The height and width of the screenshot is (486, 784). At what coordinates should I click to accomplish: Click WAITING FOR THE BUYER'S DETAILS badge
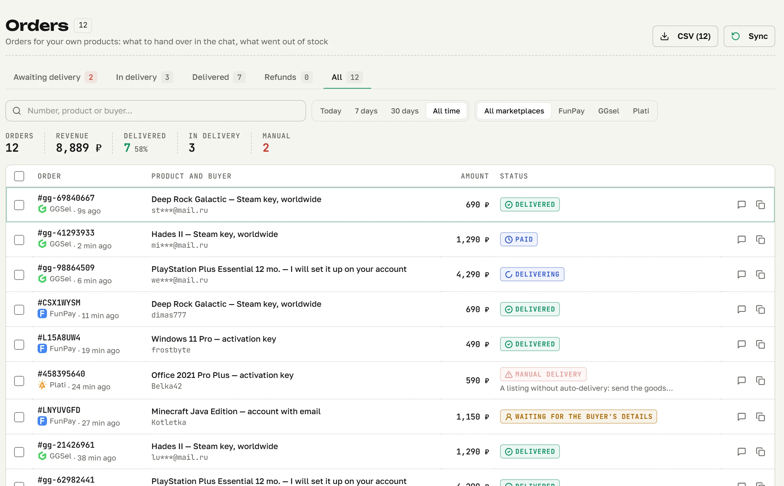578,417
